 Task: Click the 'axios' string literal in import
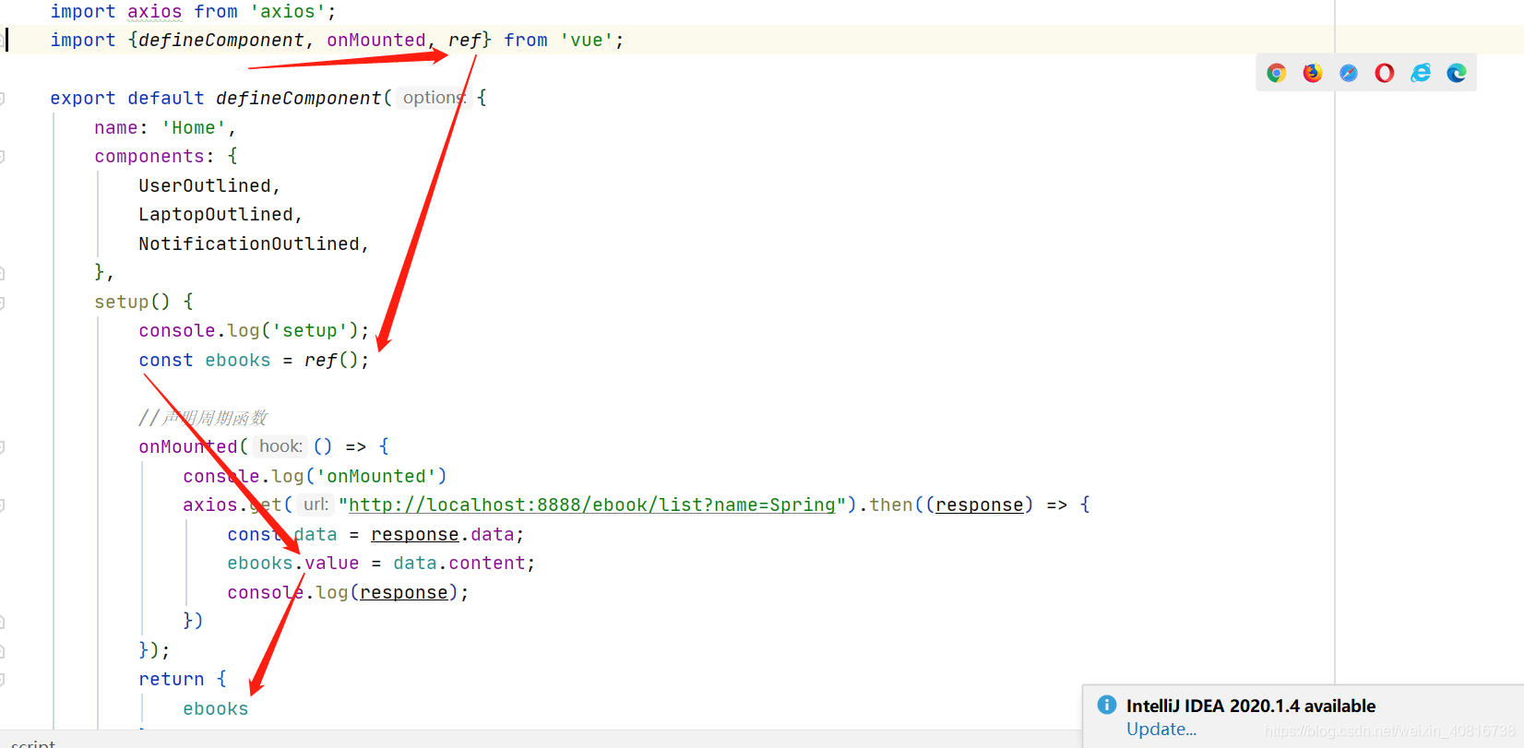(288, 12)
